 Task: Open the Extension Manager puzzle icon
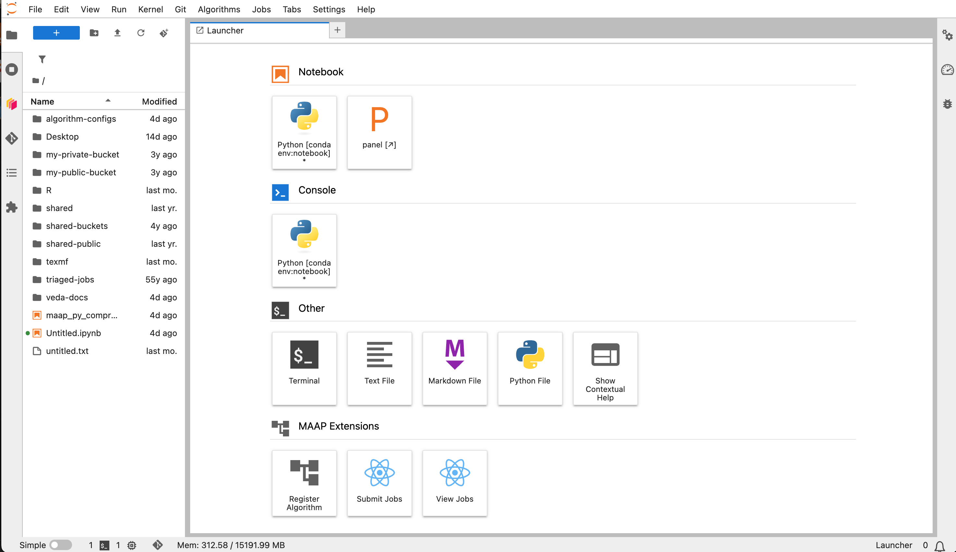tap(12, 207)
